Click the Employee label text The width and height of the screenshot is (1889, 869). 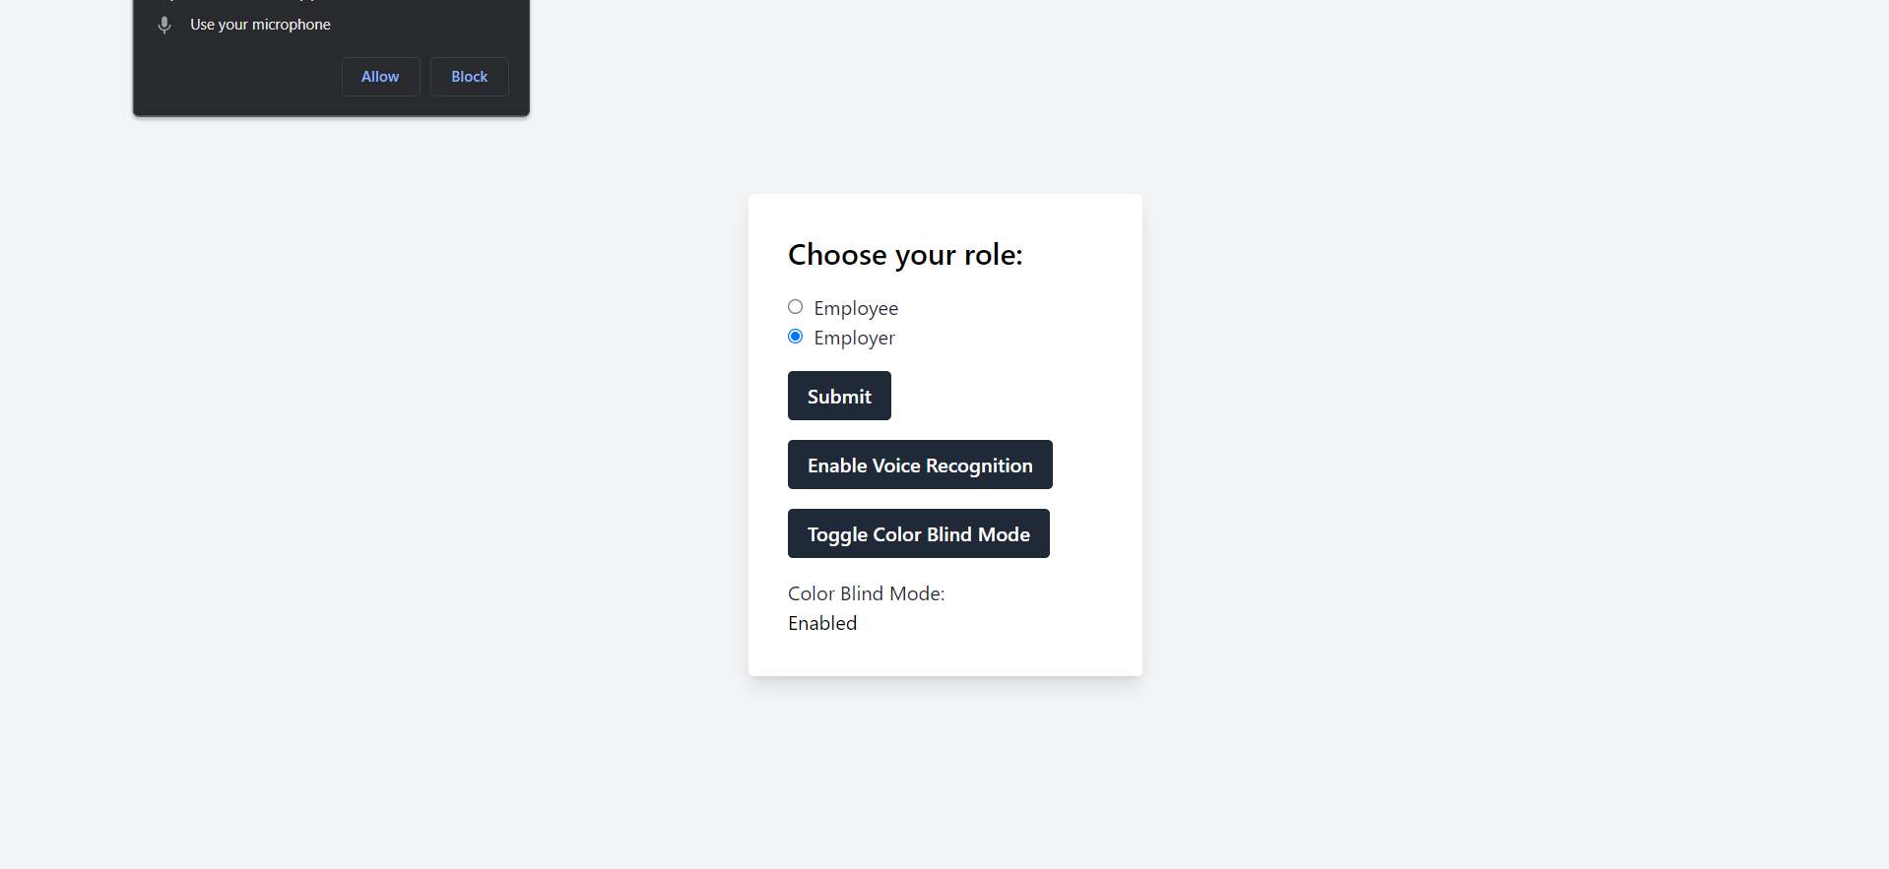click(856, 308)
